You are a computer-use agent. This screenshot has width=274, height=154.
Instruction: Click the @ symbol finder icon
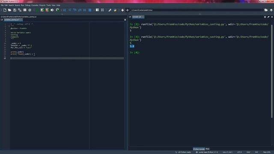tap(30, 10)
